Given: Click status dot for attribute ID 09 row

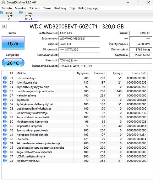Looking at the screenshot, I should point(5,100).
